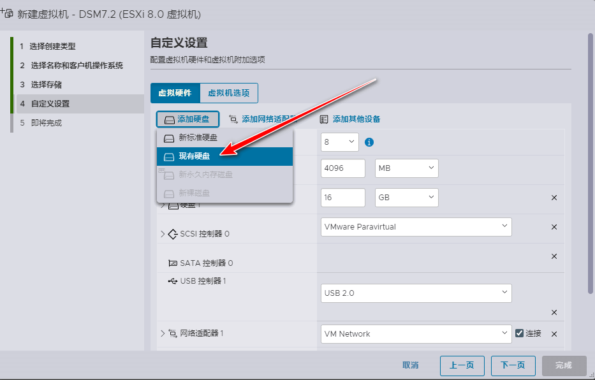Viewport: 595px width, 380px height.
Task: Choose 新标准硬盘 from the disk menu
Action: pos(224,138)
